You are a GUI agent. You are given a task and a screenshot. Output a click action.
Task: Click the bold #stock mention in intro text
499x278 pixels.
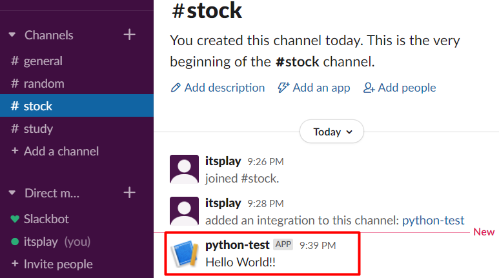pyautogui.click(x=297, y=61)
